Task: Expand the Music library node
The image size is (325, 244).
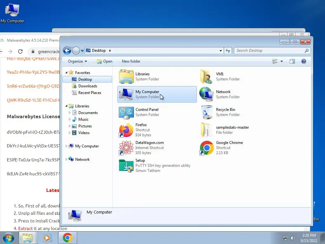Action: tap(70, 119)
